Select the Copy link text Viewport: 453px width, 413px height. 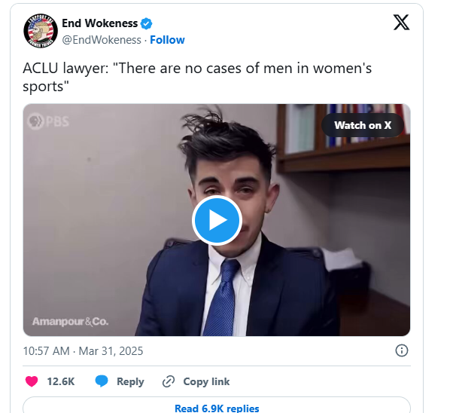(206, 381)
